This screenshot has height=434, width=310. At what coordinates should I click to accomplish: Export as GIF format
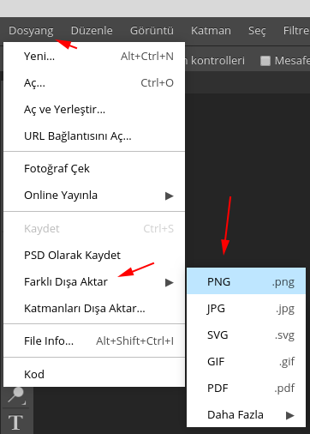click(x=246, y=362)
